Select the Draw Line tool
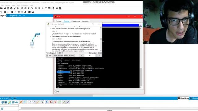 click(15, 12)
